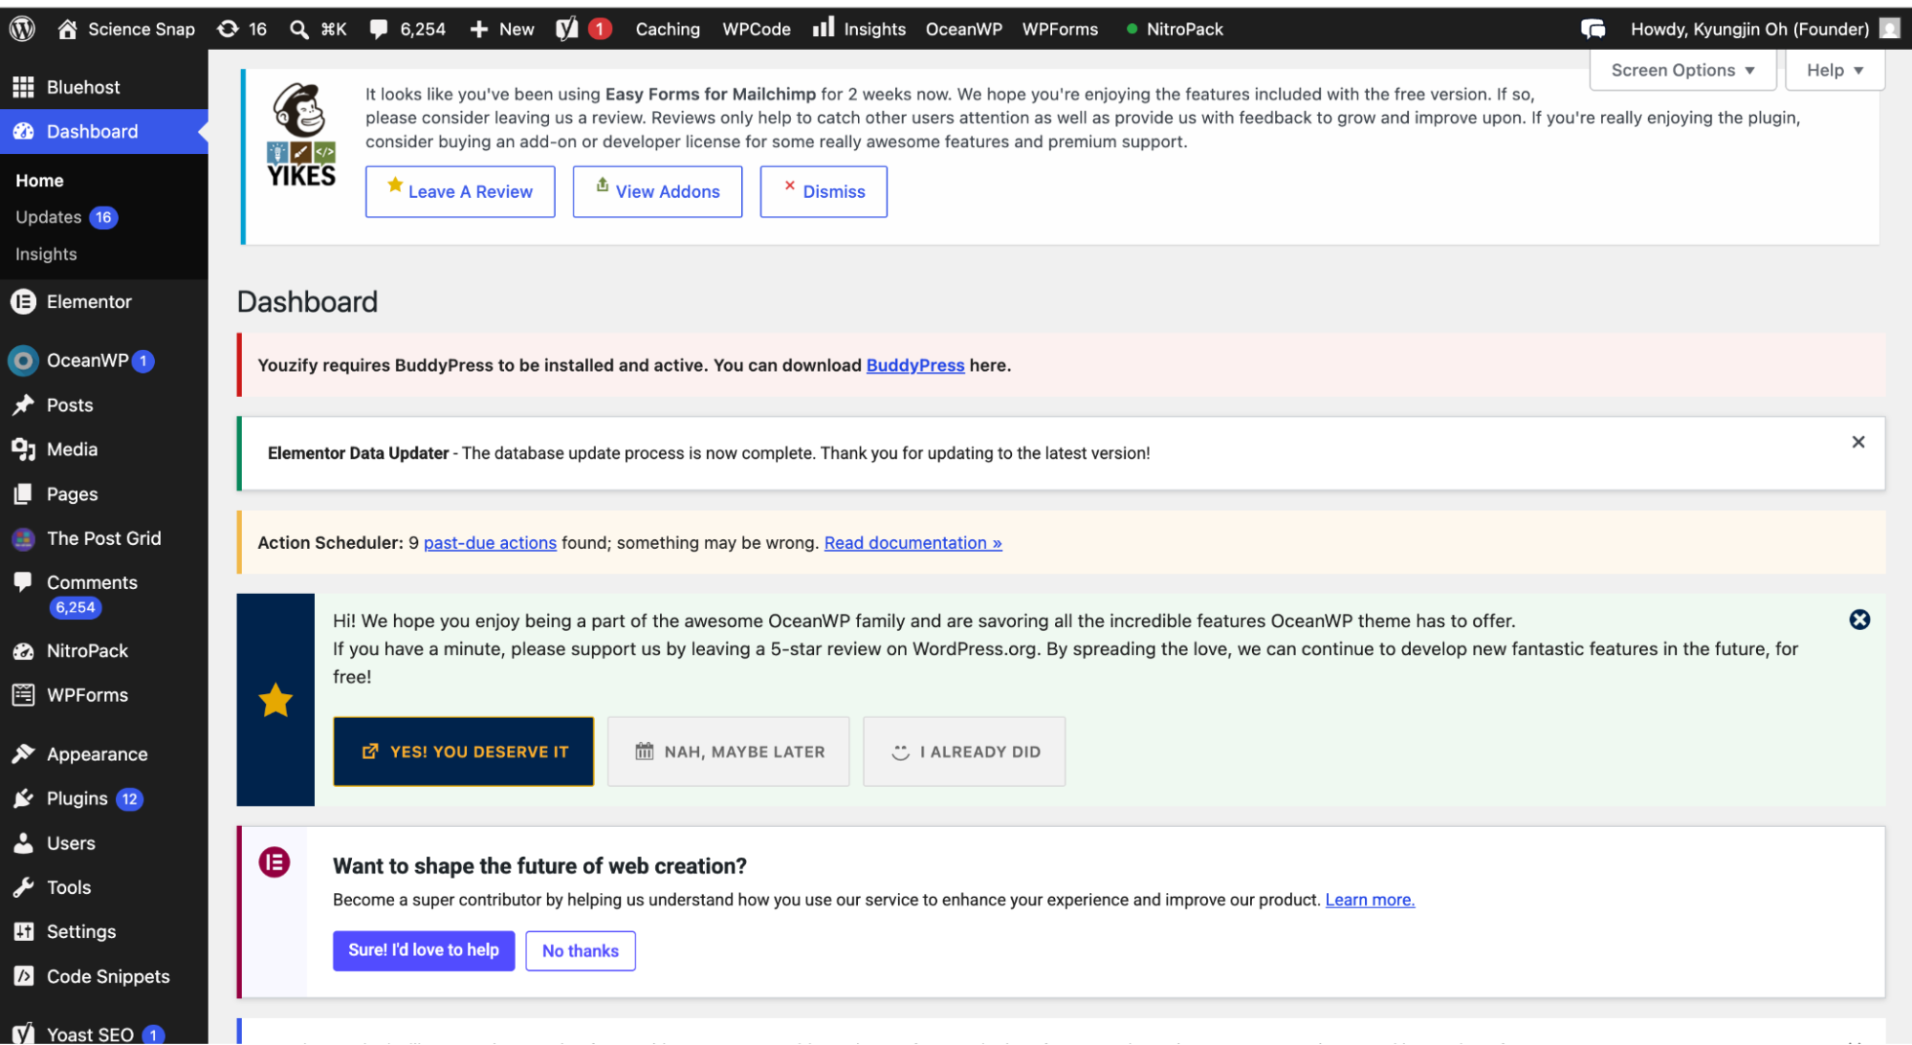
Task: Open the OceanWP admin bar menu
Action: 964,29
